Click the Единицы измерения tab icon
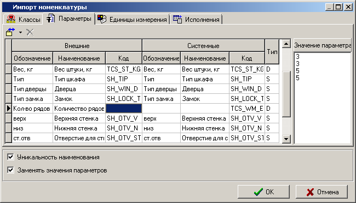The image size is (356, 203). [102, 19]
